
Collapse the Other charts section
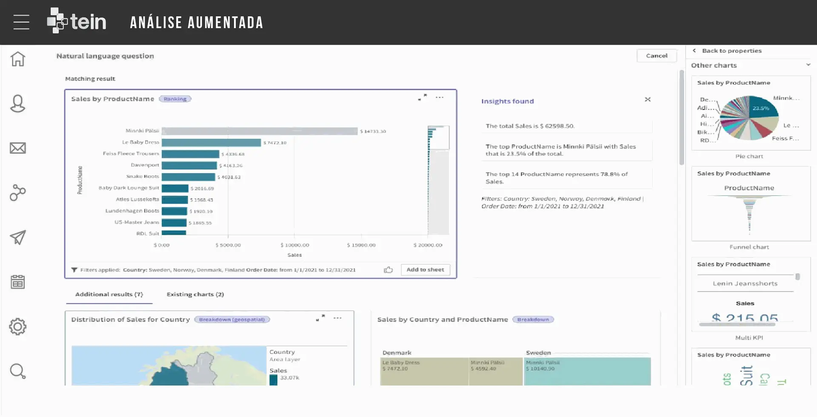808,65
